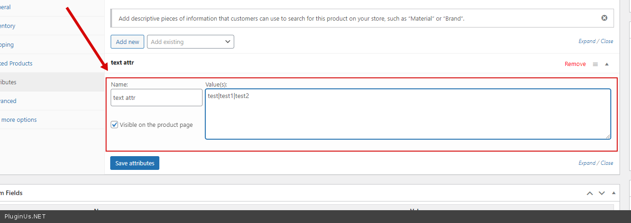
Task: Move Custom Fields panel down
Action: pos(602,193)
